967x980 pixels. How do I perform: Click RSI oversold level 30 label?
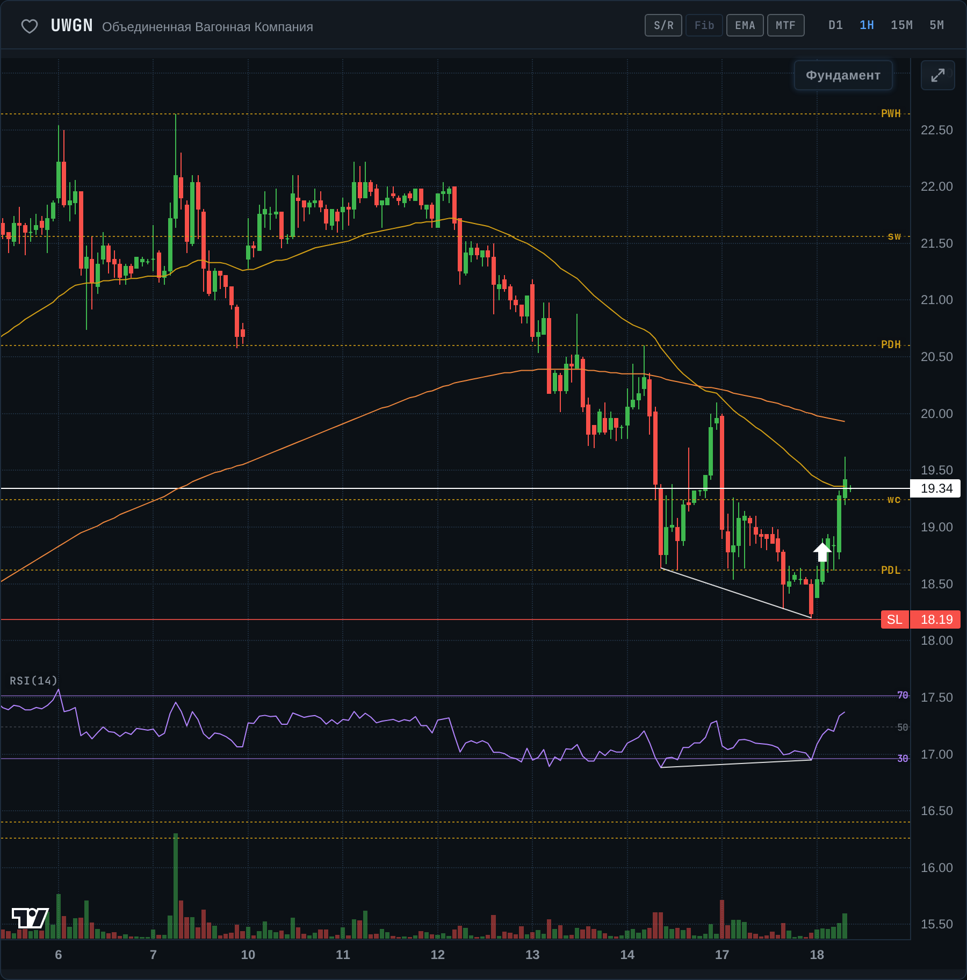coord(903,758)
